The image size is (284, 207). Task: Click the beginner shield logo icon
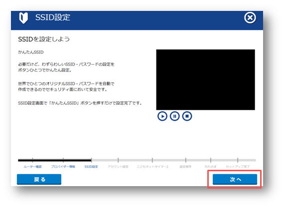23,18
